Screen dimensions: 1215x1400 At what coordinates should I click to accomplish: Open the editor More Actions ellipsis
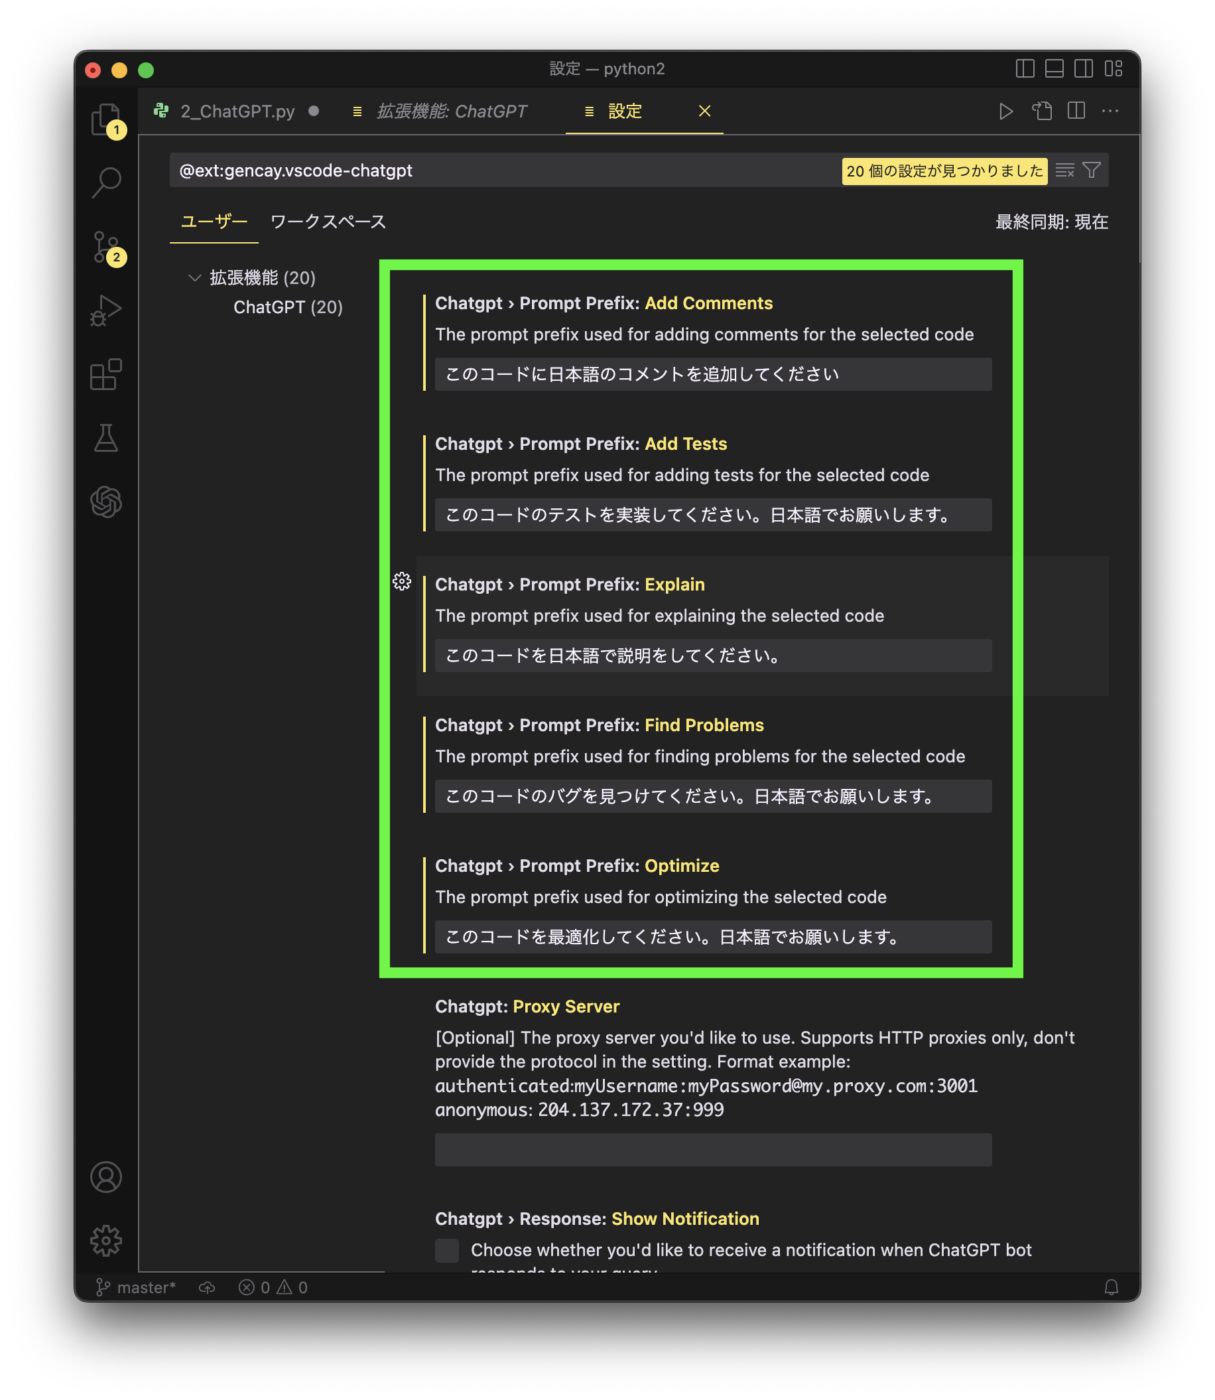pos(1110,111)
